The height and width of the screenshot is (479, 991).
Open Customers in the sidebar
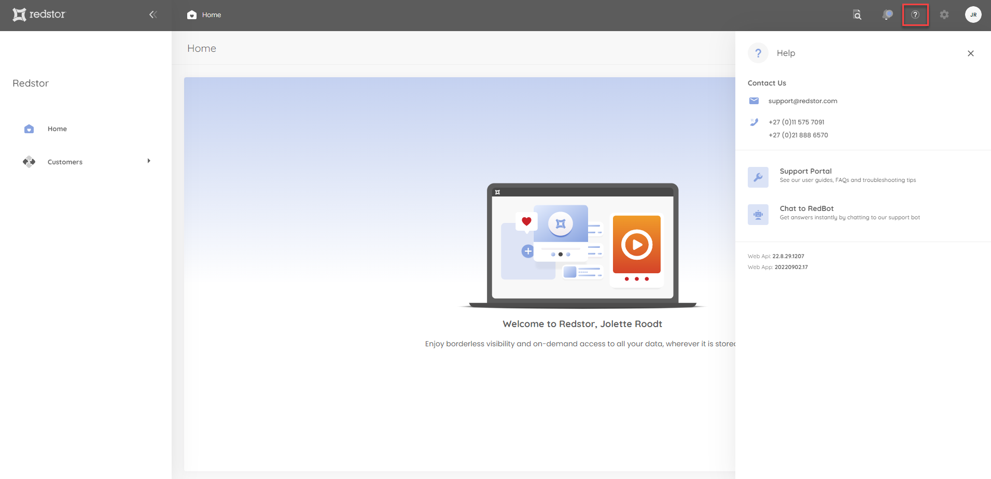[x=65, y=162]
